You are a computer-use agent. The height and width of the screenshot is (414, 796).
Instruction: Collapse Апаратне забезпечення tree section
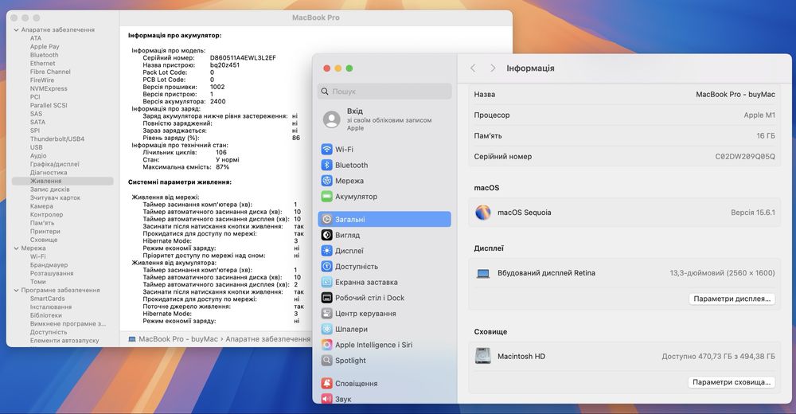pyautogui.click(x=16, y=30)
